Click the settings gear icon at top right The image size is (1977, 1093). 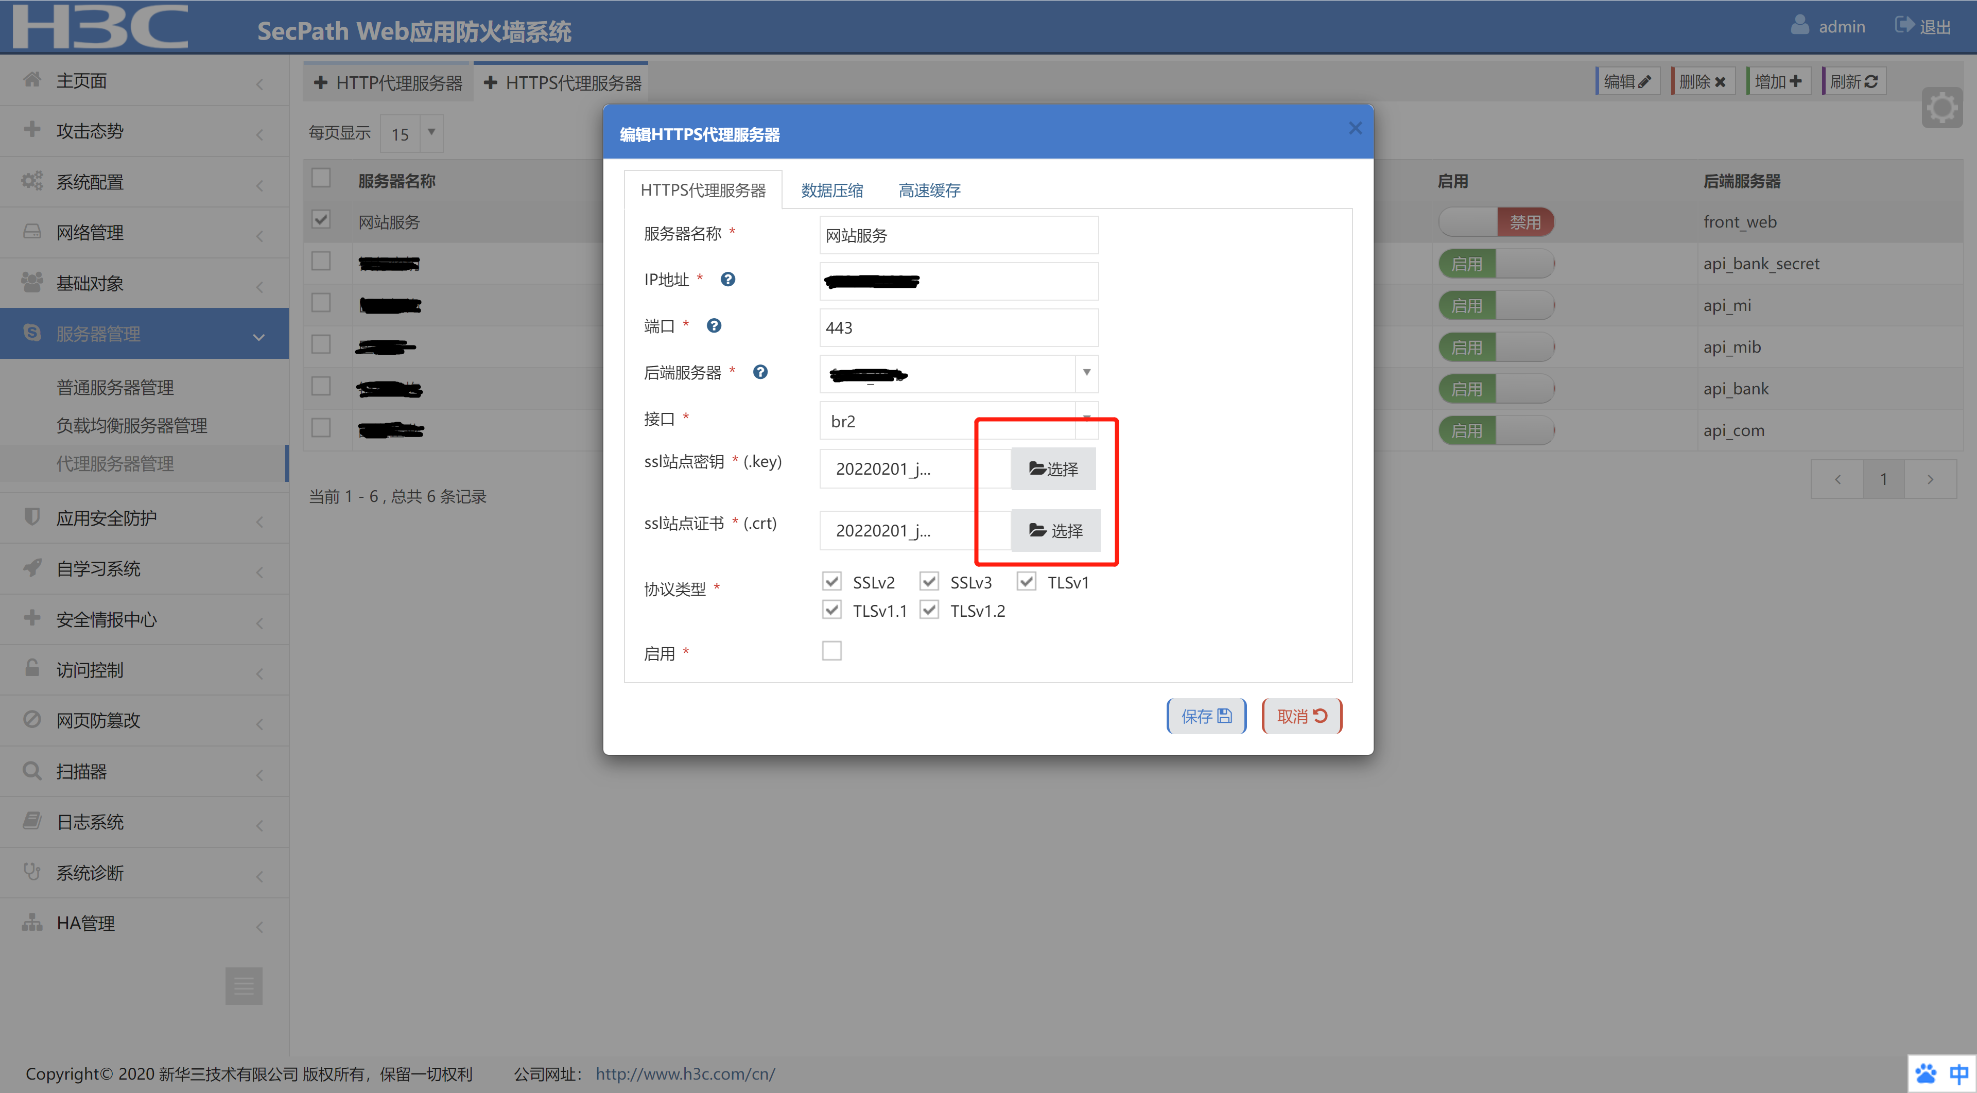coord(1941,108)
